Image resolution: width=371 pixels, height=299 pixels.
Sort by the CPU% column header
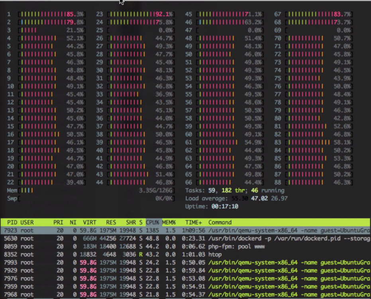tap(152, 222)
